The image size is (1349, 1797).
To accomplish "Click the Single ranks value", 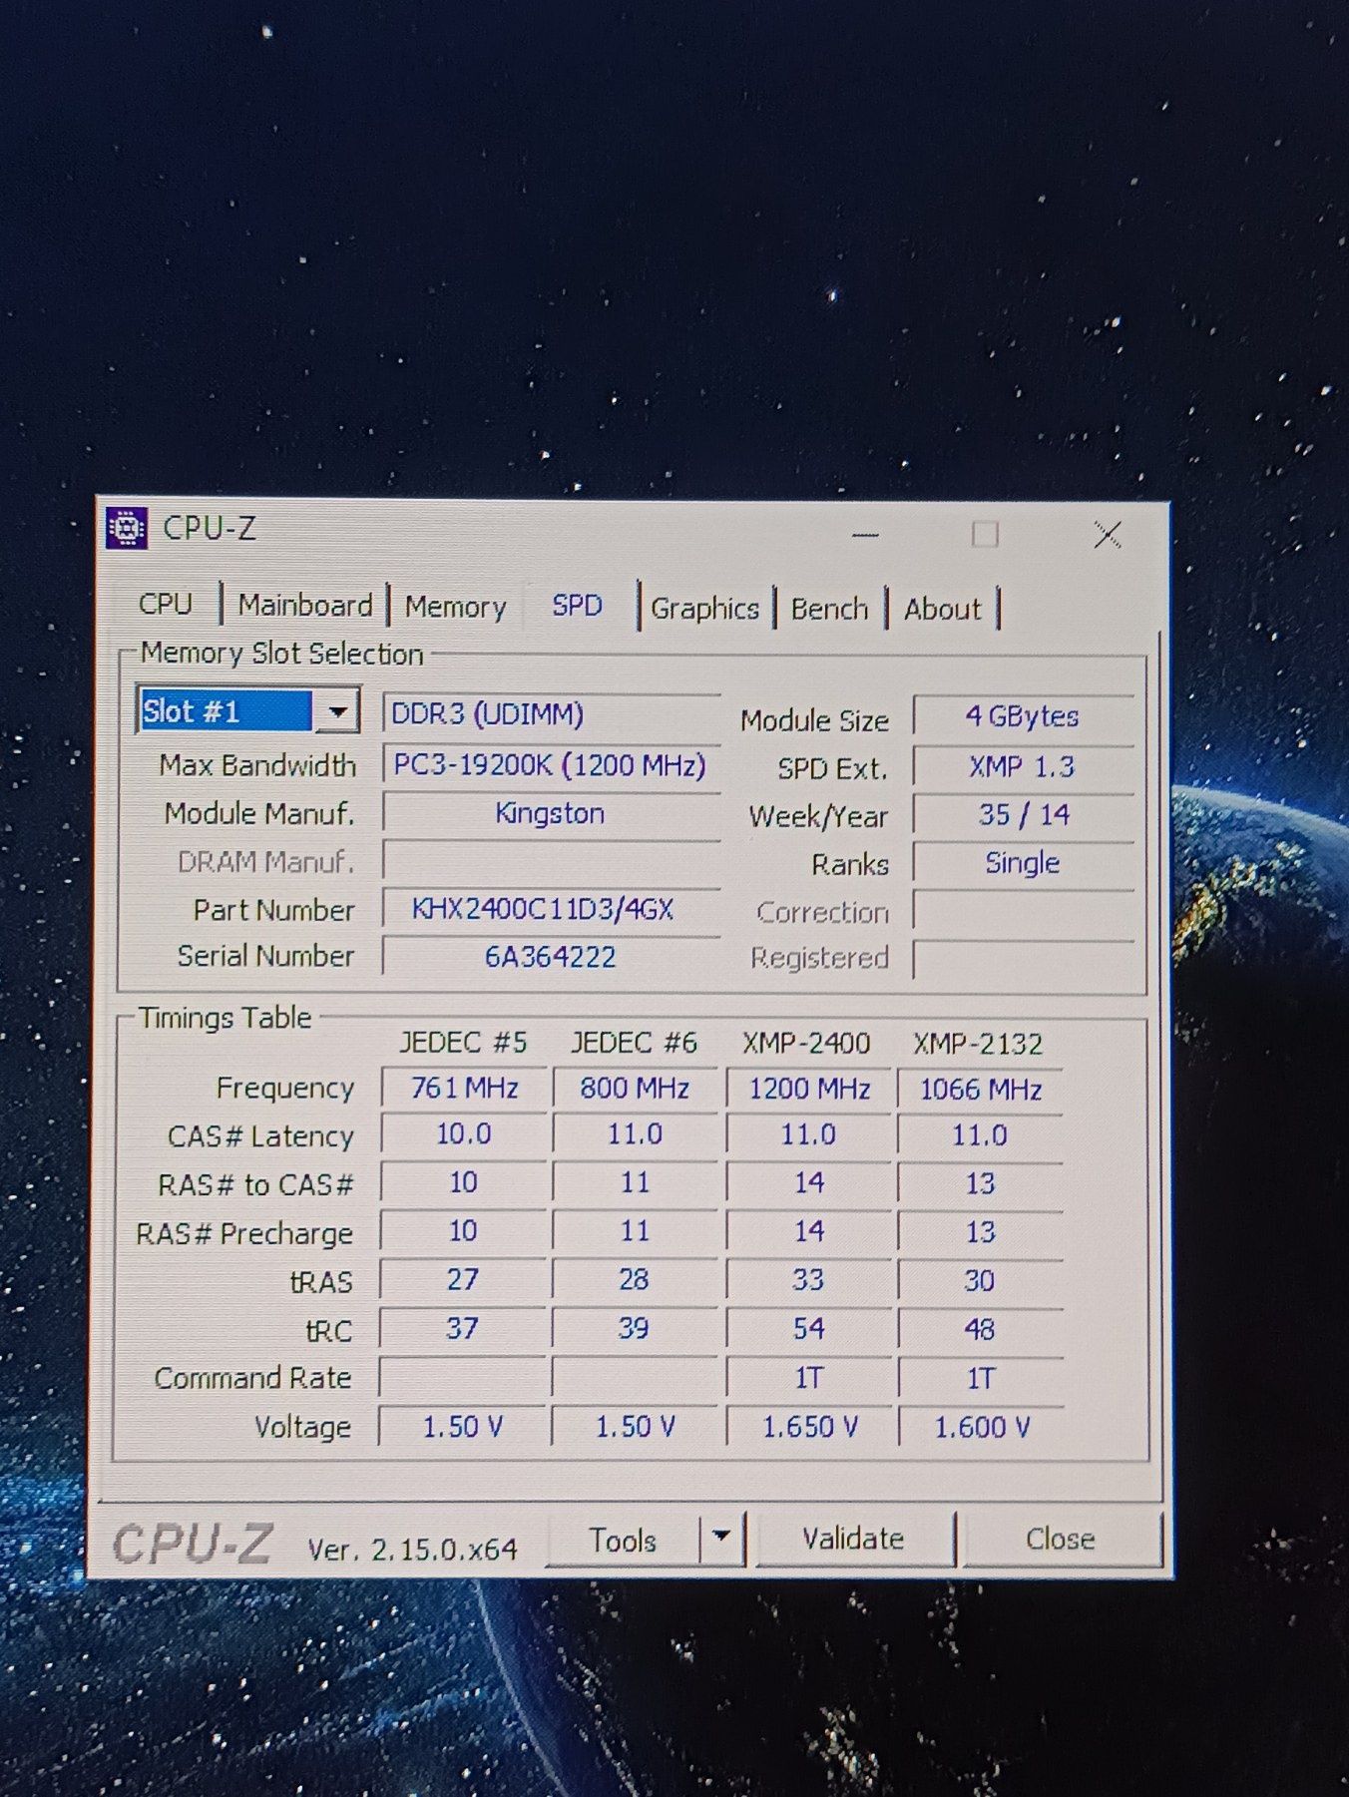I will point(1023,863).
